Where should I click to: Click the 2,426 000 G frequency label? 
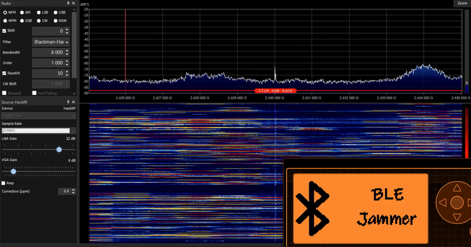(125, 98)
